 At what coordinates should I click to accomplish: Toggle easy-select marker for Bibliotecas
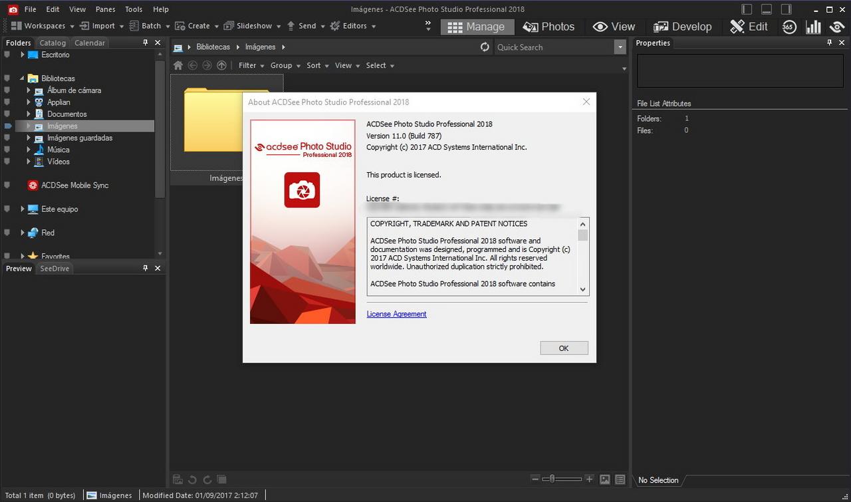click(7, 78)
